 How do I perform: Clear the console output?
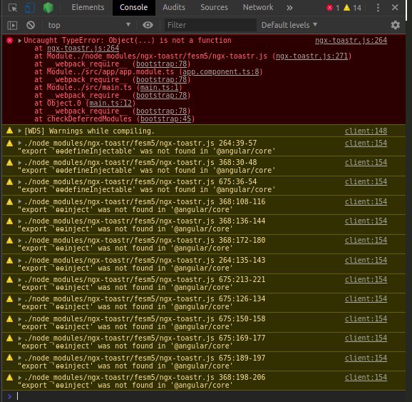[x=31, y=25]
